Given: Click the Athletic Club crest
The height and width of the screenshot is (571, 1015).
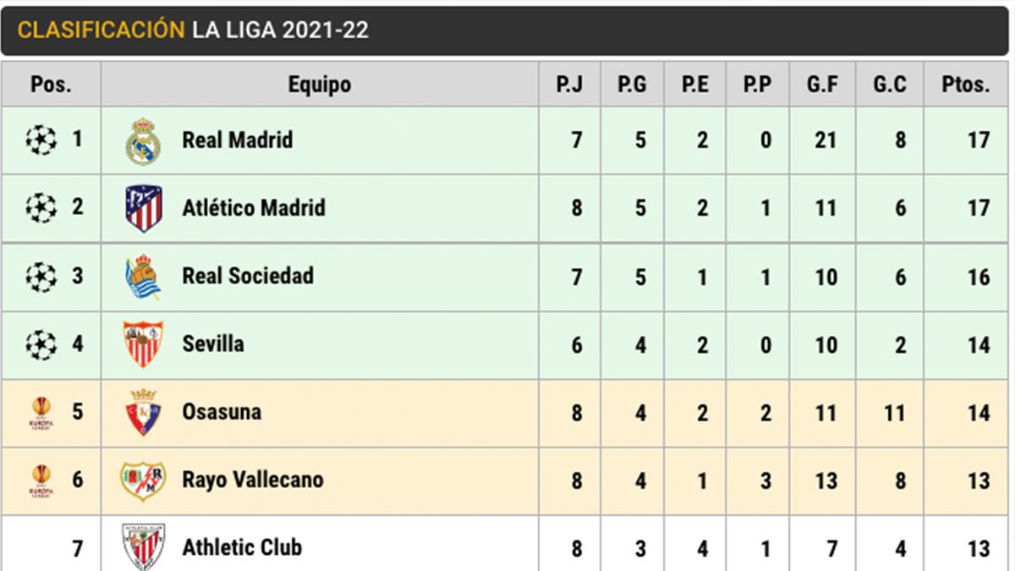Looking at the screenshot, I should tap(143, 546).
